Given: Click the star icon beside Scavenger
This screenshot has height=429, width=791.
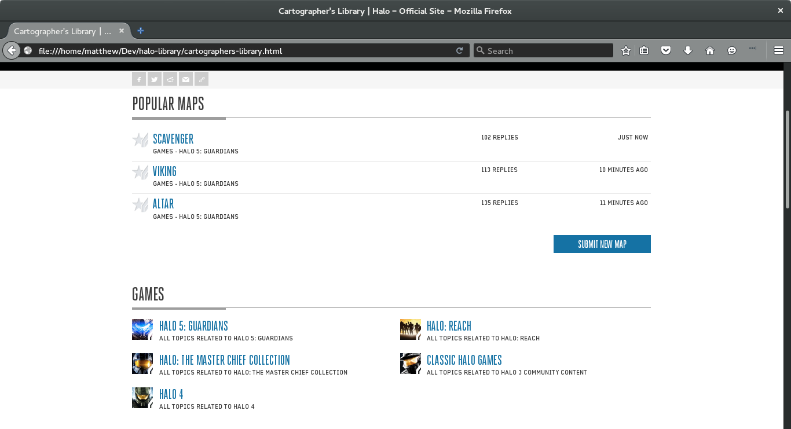Looking at the screenshot, I should pyautogui.click(x=140, y=140).
